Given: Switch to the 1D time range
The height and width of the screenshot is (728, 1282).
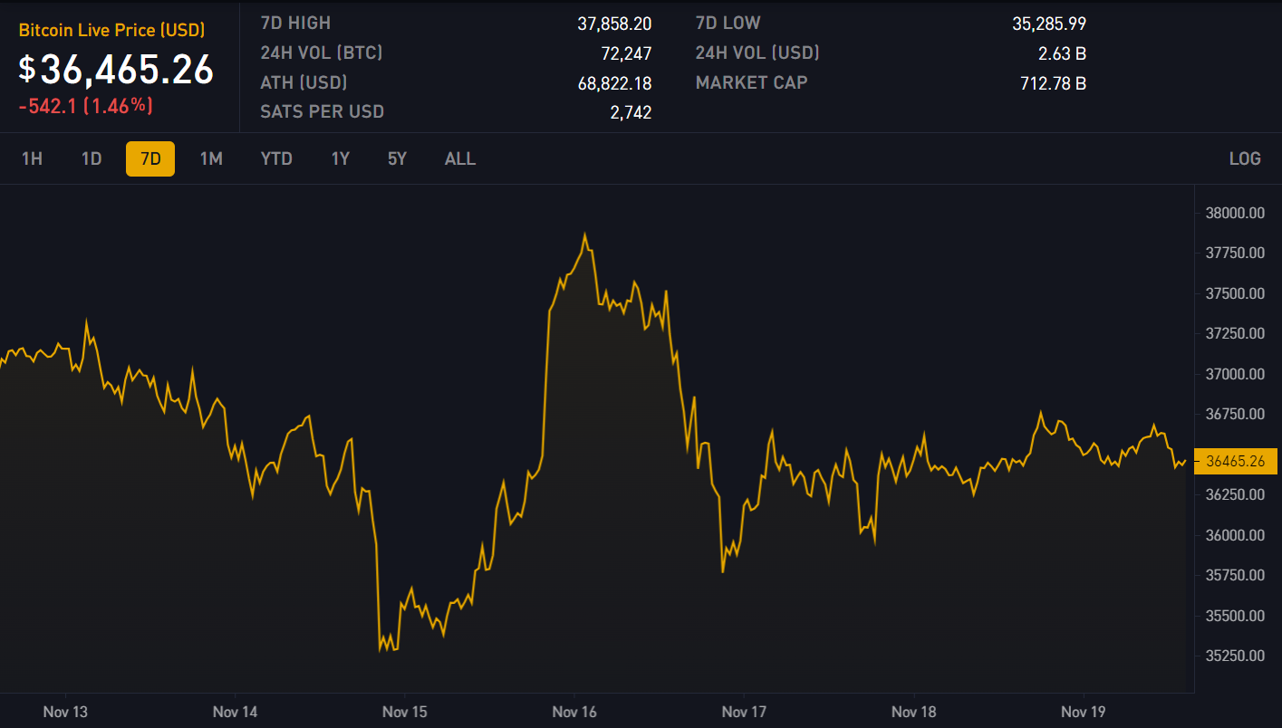Looking at the screenshot, I should tap(92, 158).
